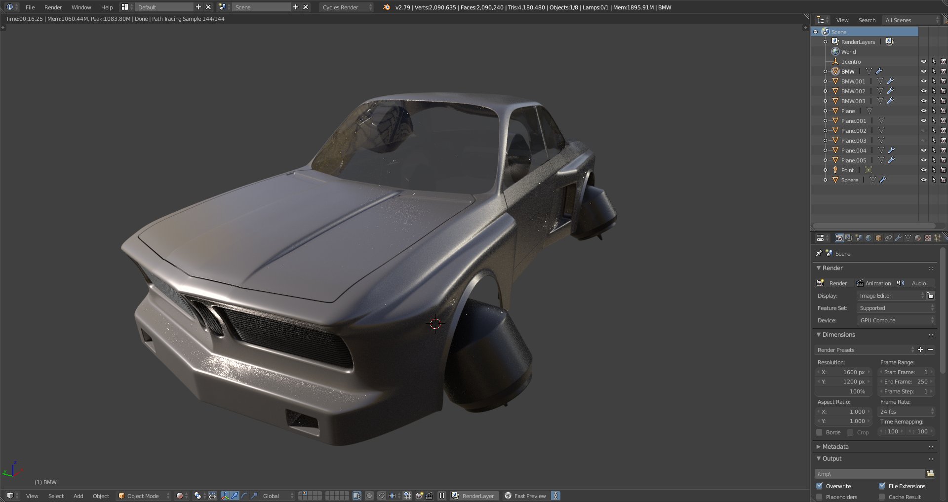The width and height of the screenshot is (948, 502).
Task: Open the Render properties tab (camera icon)
Action: (839, 238)
